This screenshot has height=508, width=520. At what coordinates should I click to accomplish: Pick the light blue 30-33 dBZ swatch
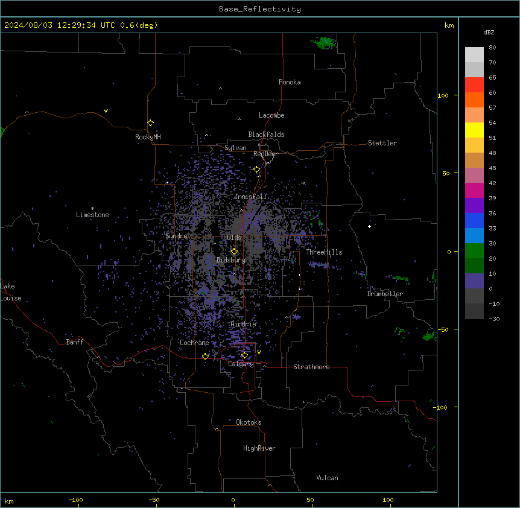(474, 236)
